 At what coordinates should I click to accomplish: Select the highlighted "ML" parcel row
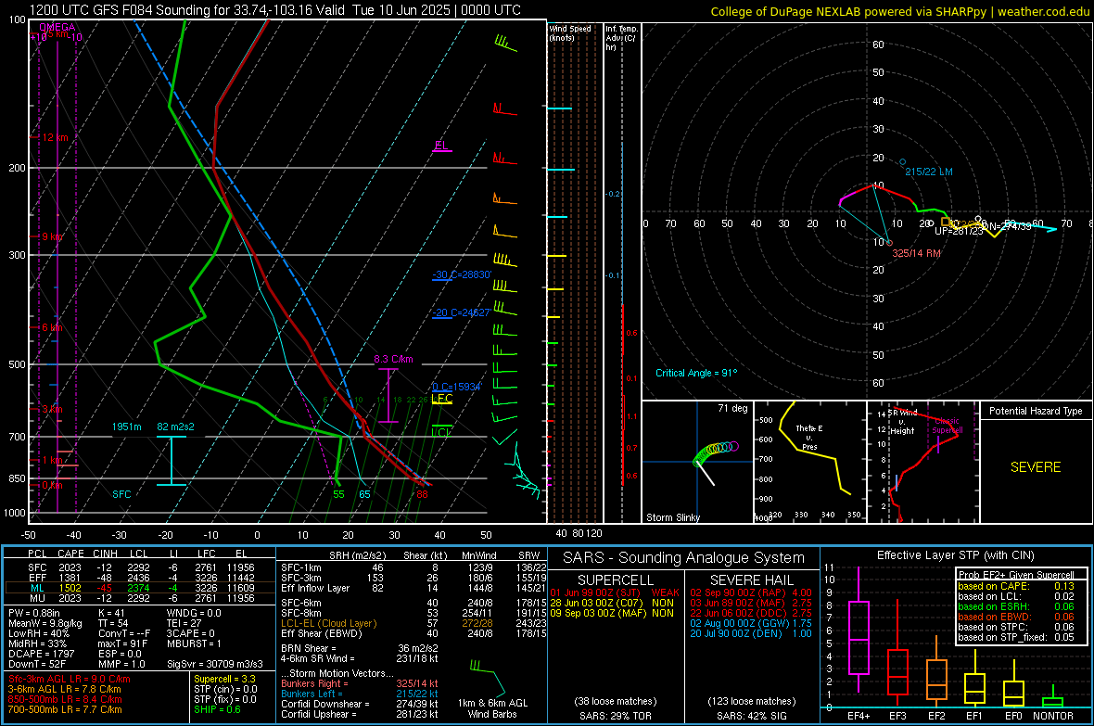click(140, 588)
